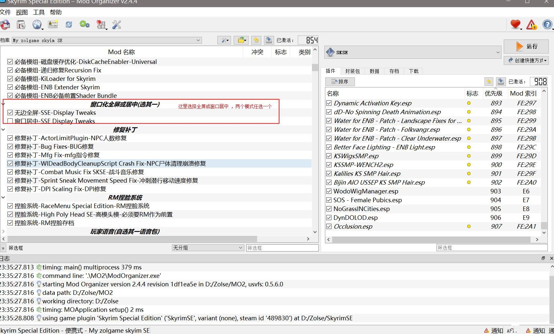Uncheck the WodoWigManager.esp plugin

pos(329,191)
